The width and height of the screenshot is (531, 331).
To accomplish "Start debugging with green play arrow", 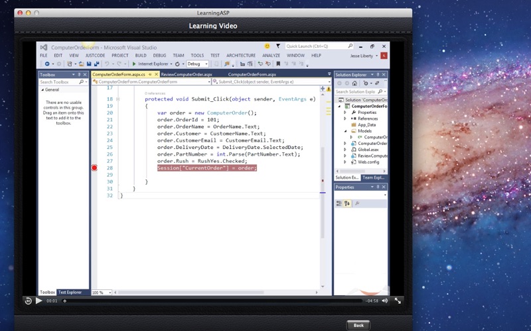I will coord(134,64).
